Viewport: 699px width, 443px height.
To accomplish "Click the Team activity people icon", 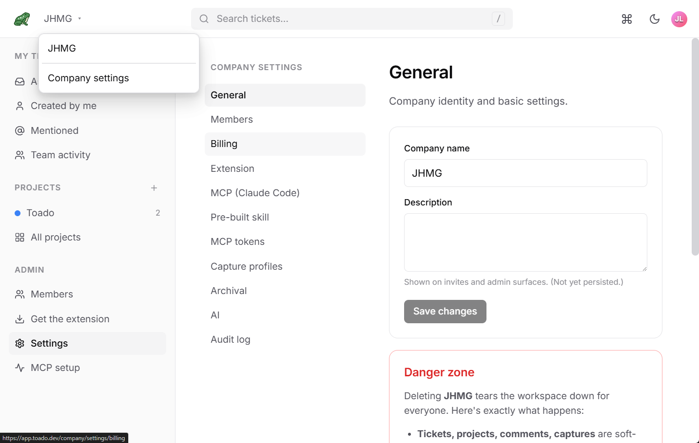I will pos(19,155).
